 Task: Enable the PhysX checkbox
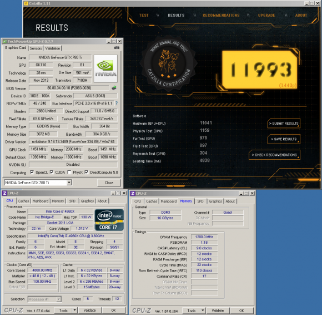(69, 172)
